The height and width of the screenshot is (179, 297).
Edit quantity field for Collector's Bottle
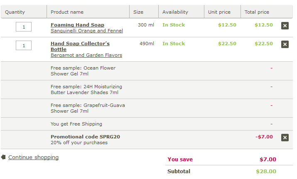24,46
